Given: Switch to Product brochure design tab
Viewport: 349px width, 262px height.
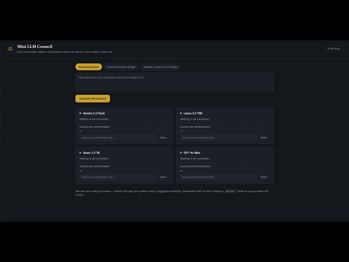Looking at the screenshot, I should pyautogui.click(x=121, y=67).
